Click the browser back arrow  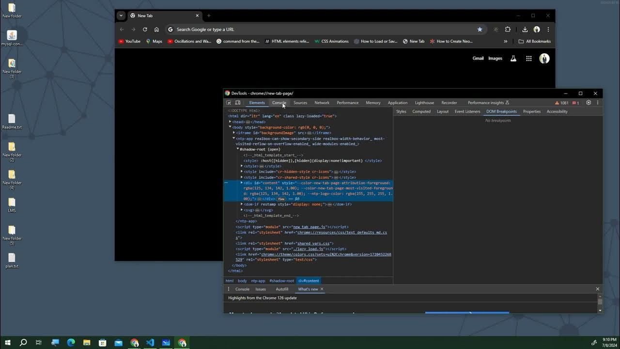point(122,30)
